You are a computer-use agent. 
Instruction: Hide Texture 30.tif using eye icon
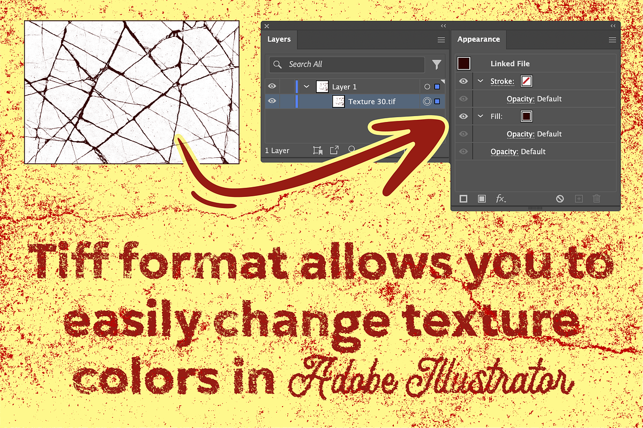272,101
